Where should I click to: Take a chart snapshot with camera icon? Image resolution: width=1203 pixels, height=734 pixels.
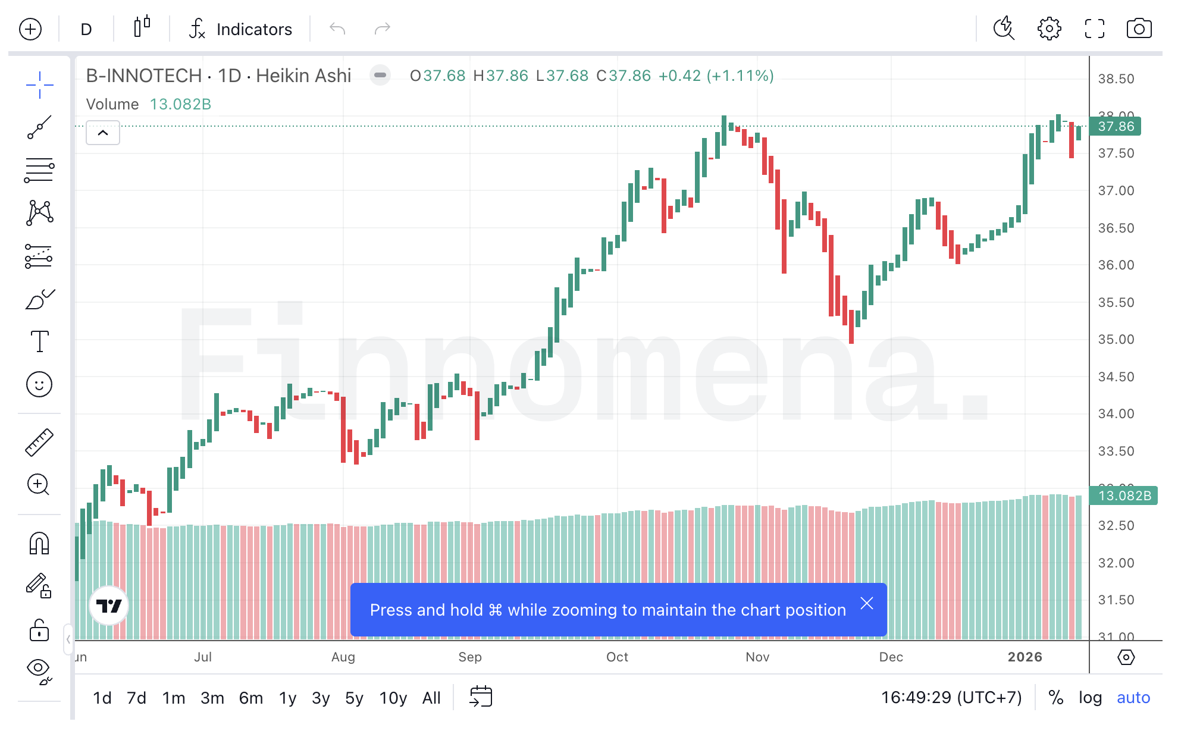point(1139,29)
